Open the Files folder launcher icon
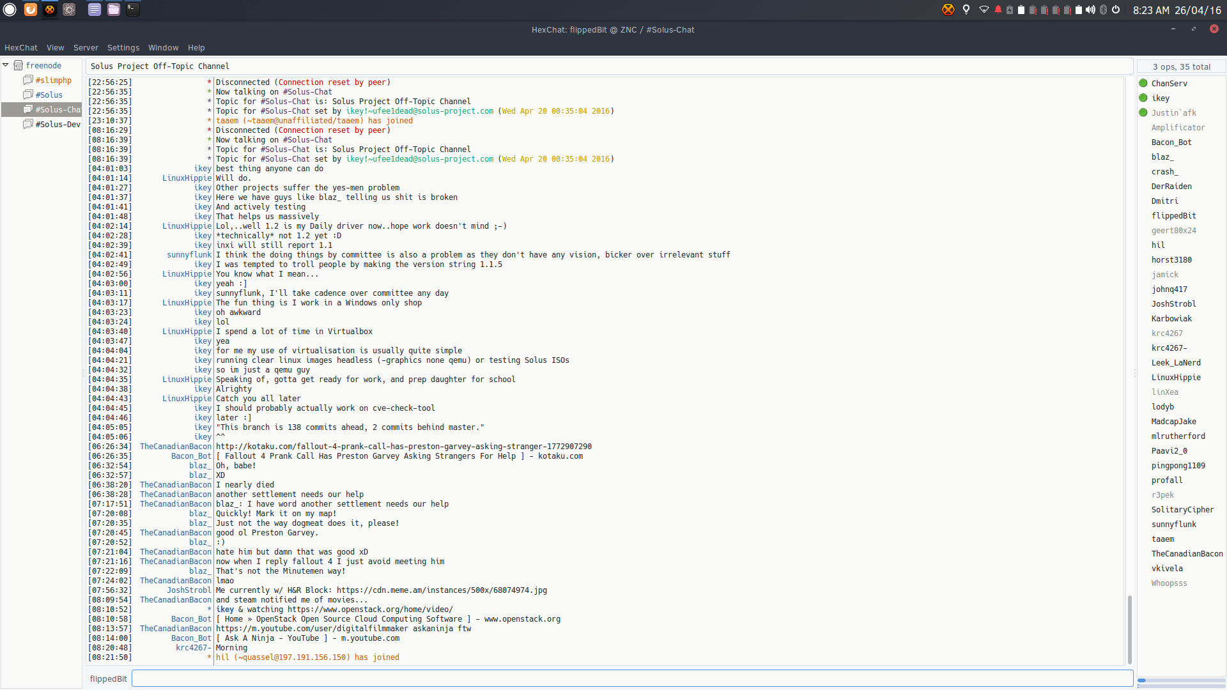This screenshot has height=690, width=1227. (x=114, y=10)
